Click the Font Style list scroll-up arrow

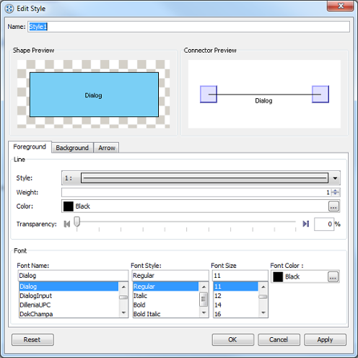click(204, 287)
